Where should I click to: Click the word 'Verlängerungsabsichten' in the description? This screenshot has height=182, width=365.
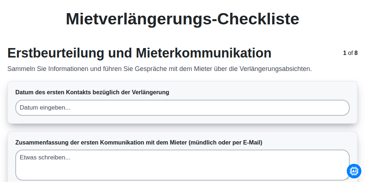275,69
